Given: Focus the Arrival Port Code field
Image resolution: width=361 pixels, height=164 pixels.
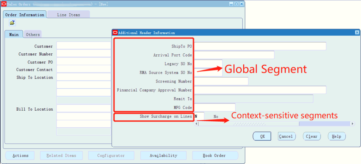Looking at the screenshot, I should coord(234,55).
